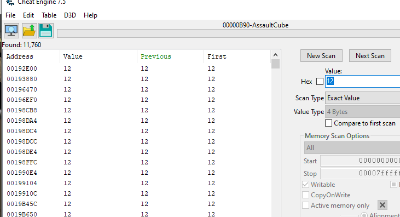Image resolution: width=400 pixels, height=217 pixels.
Task: Enable Active memory only checkbox
Action: (x=306, y=205)
